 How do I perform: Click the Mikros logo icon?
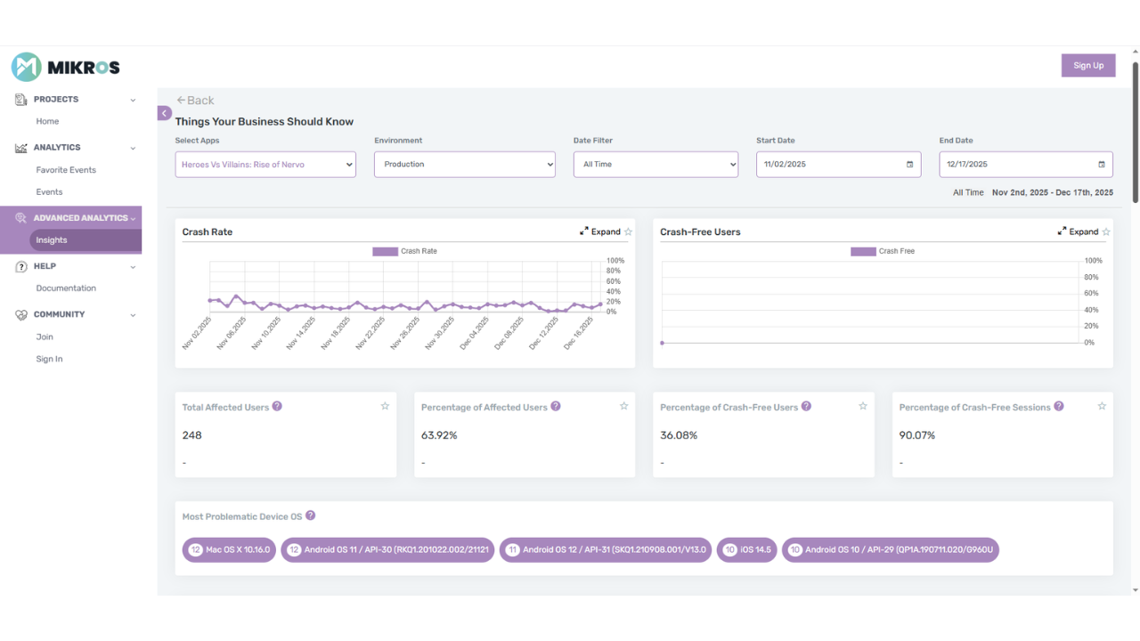(26, 67)
